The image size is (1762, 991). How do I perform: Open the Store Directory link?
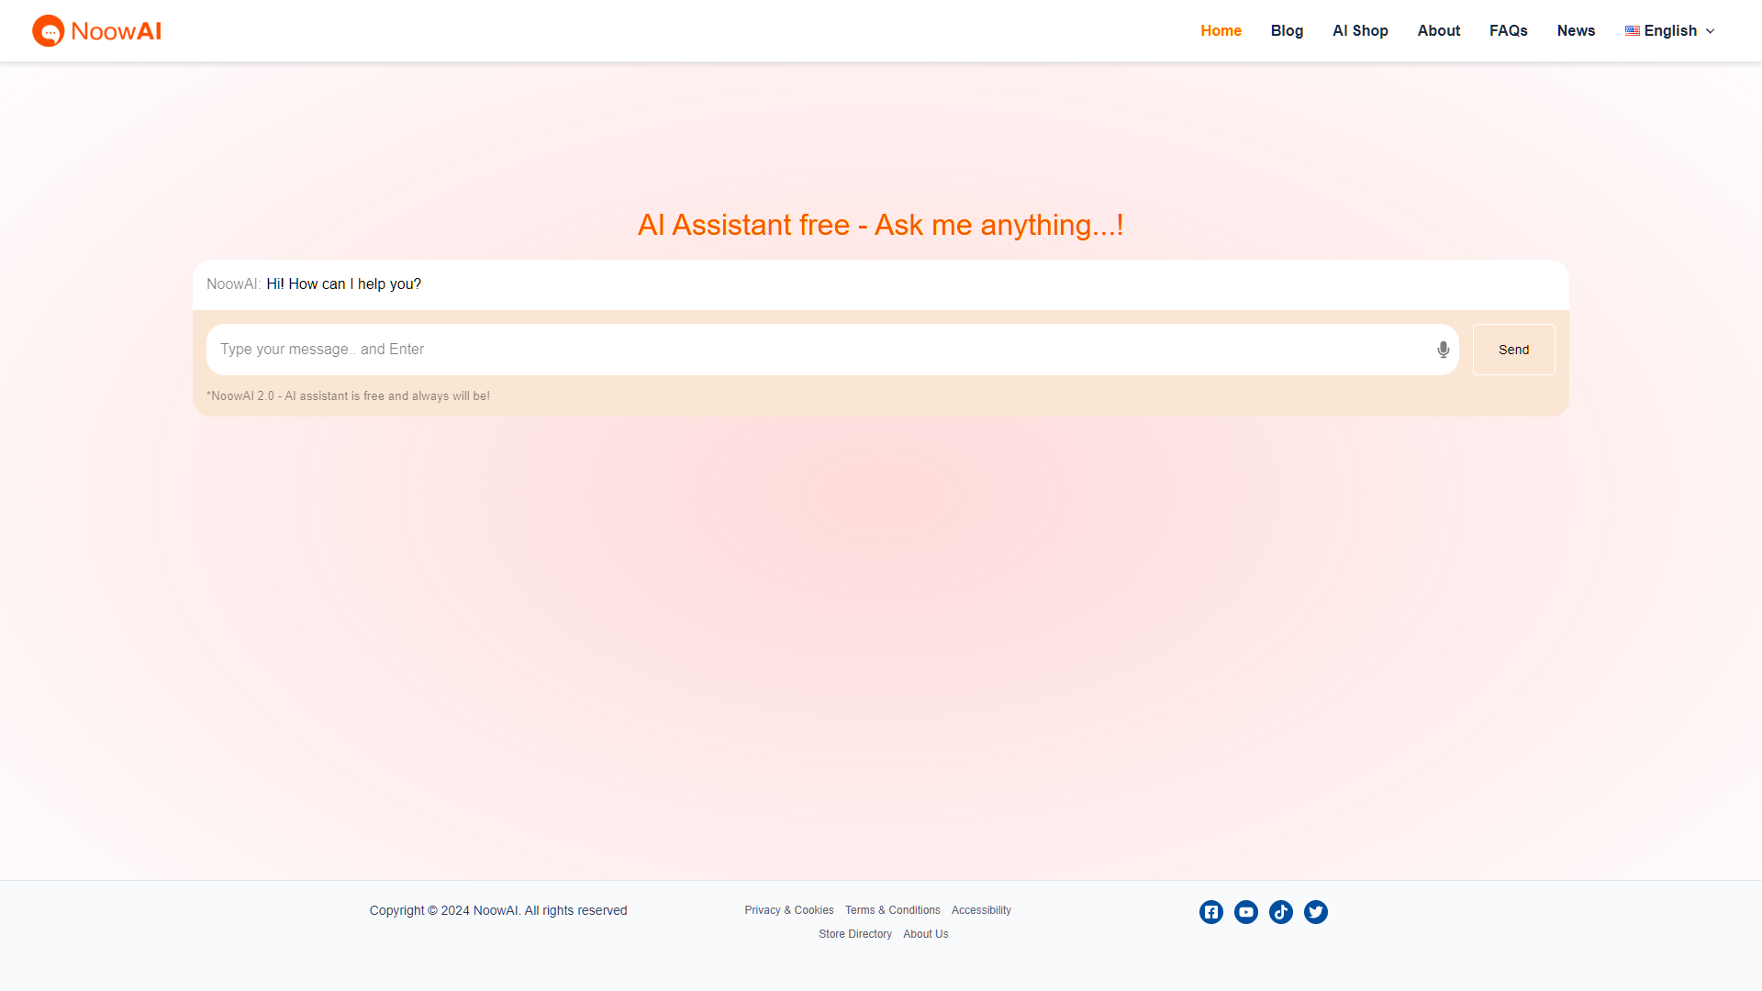point(855,934)
